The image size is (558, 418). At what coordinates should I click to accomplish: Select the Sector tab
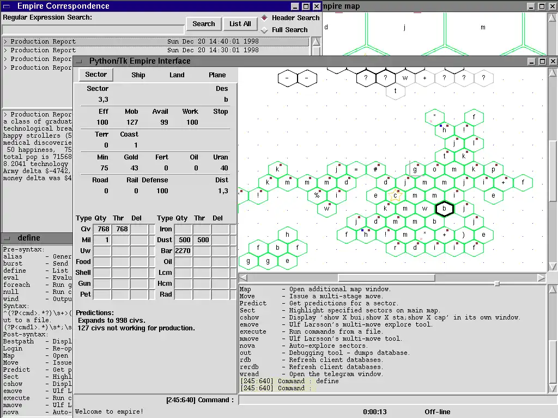96,75
